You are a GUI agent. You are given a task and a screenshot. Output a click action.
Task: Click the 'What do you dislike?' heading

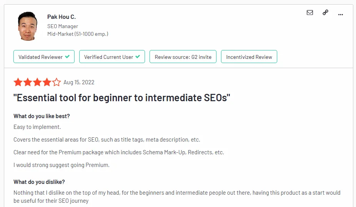click(x=39, y=182)
